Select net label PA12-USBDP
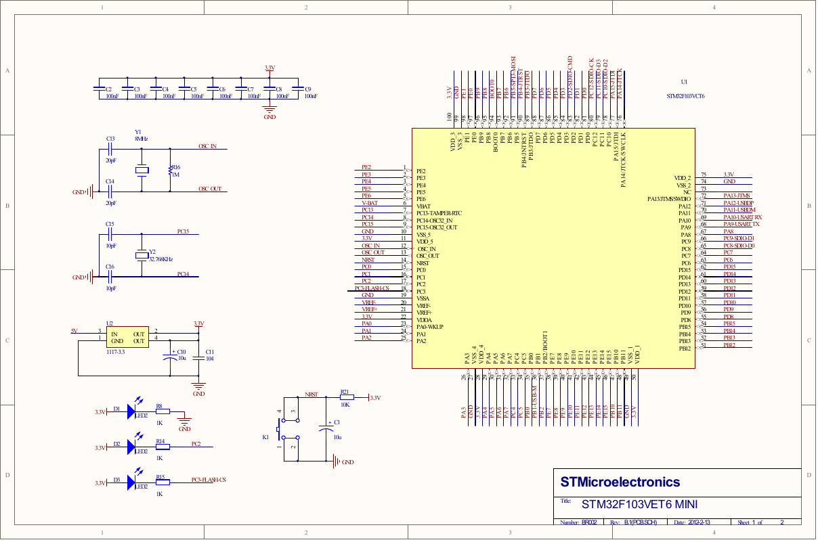Viewport: 818px width, 540px height. (739, 203)
